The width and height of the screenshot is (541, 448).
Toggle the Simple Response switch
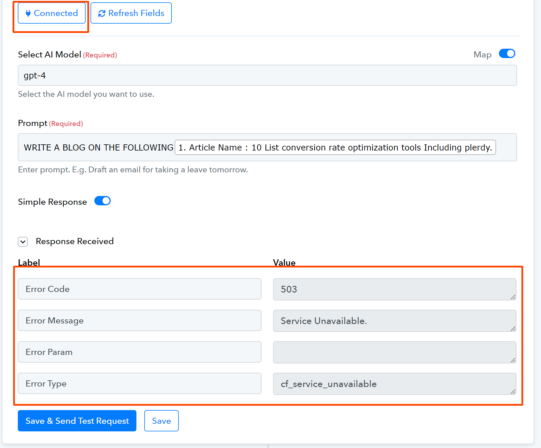click(x=103, y=201)
